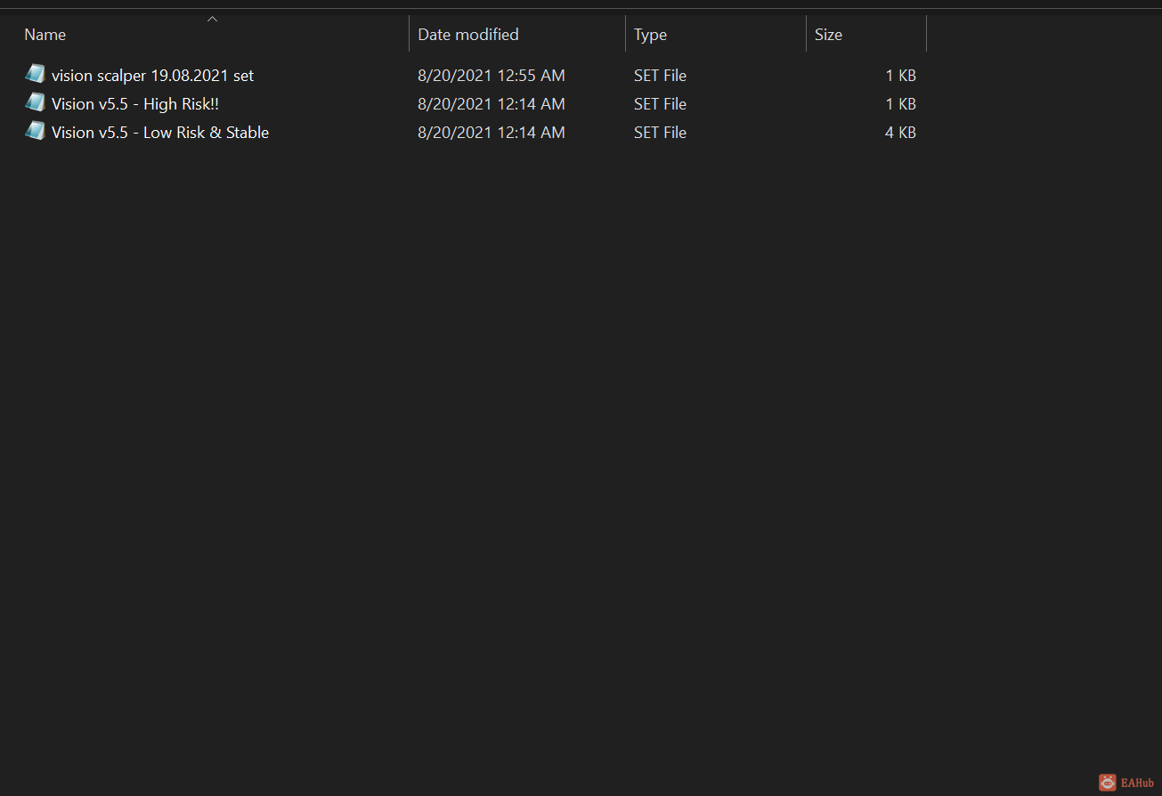1162x796 pixels.
Task: Click the file name 'vision scalper 19.08.2021 set'
Action: (x=153, y=76)
